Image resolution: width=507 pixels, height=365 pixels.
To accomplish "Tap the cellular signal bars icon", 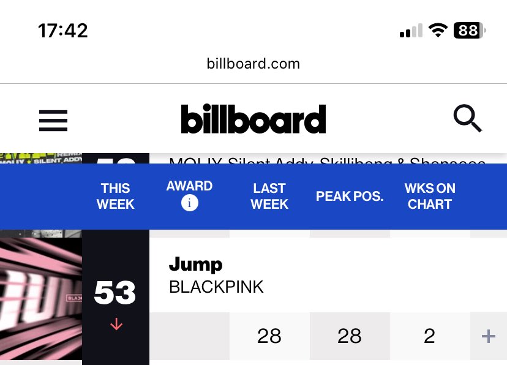I will 411,31.
